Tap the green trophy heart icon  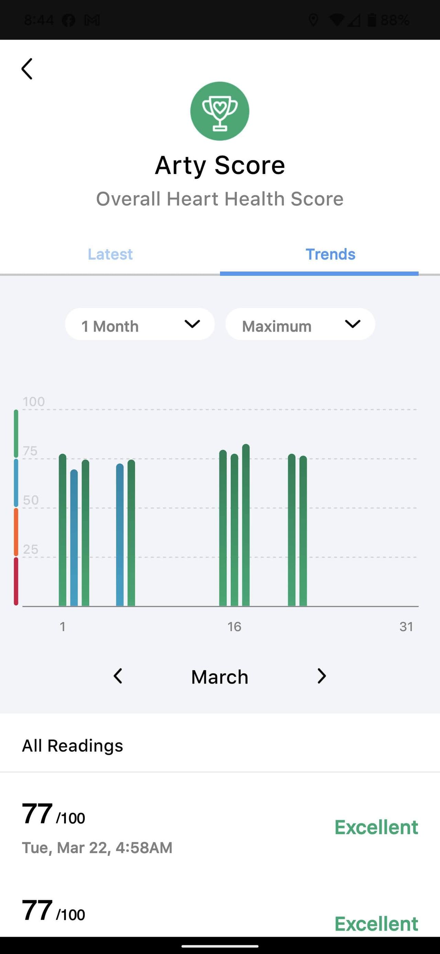(220, 111)
